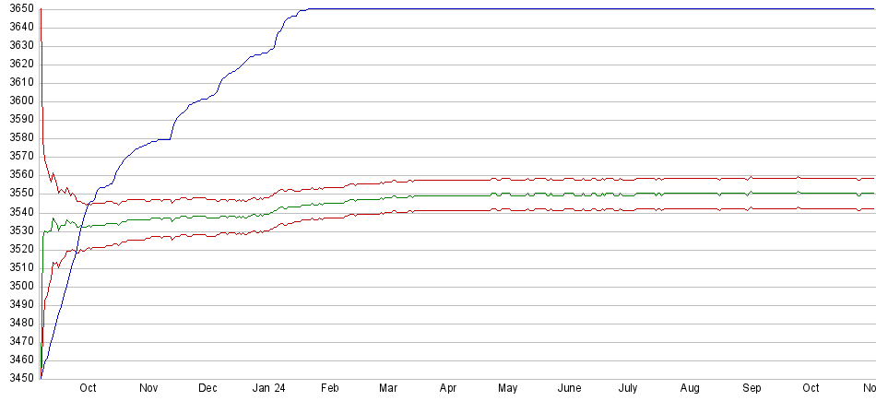Click the lowest red line
Viewport: 876px width, 401px height.
click(x=553, y=210)
